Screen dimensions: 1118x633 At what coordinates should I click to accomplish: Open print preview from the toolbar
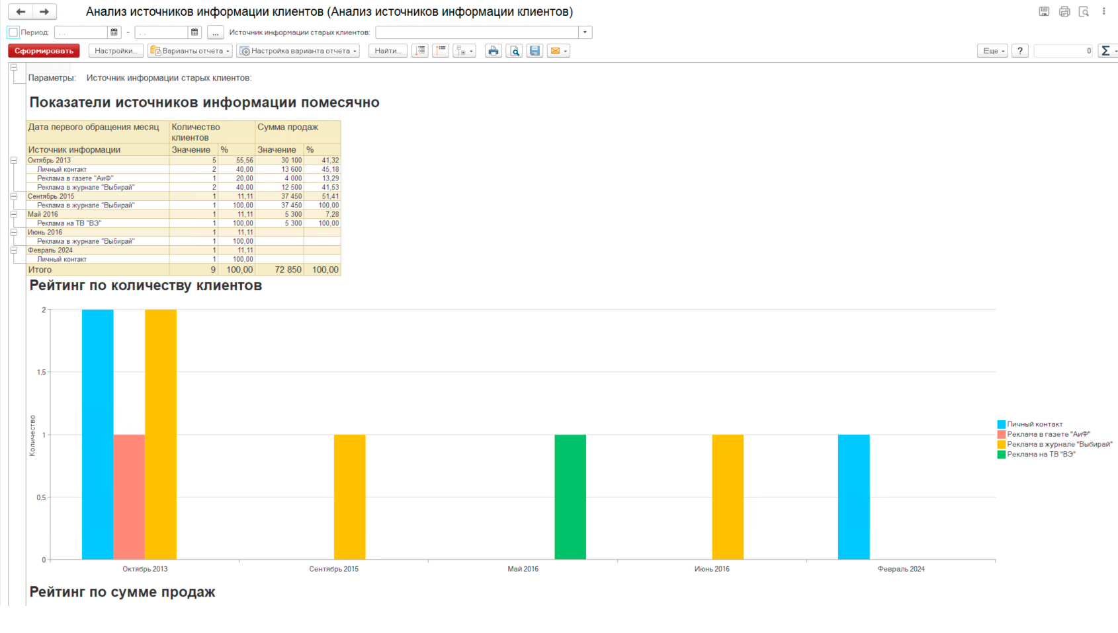[x=515, y=51]
